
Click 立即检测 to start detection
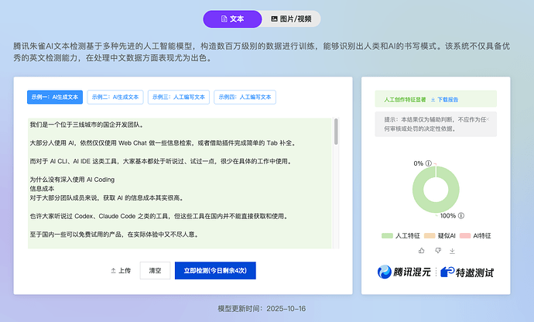215,271
